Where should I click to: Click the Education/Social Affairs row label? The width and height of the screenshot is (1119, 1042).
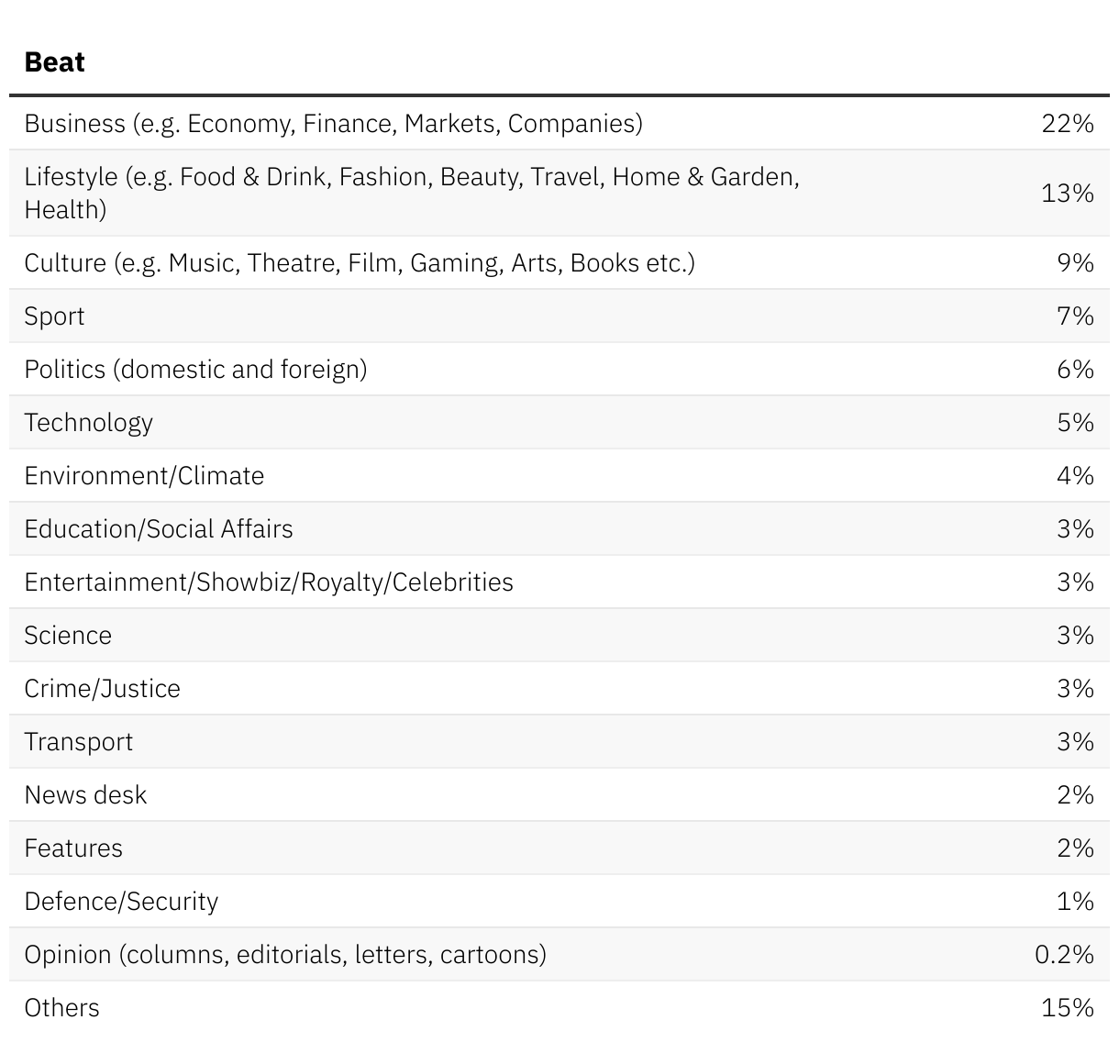[159, 529]
